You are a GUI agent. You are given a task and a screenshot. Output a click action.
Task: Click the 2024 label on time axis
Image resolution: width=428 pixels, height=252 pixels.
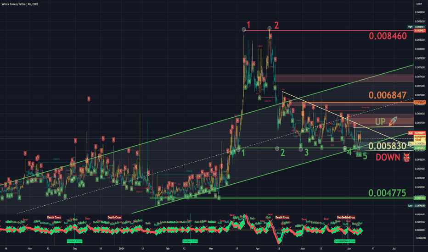coord(122,248)
